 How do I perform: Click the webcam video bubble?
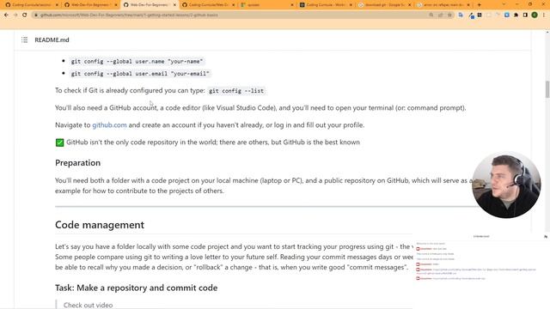pos(506,185)
